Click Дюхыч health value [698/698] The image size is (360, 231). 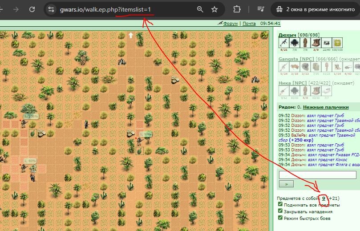click(x=308, y=35)
